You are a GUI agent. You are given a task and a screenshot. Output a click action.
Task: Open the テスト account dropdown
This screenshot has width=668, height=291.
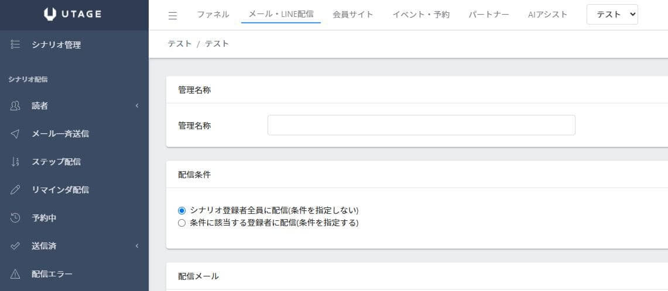612,15
